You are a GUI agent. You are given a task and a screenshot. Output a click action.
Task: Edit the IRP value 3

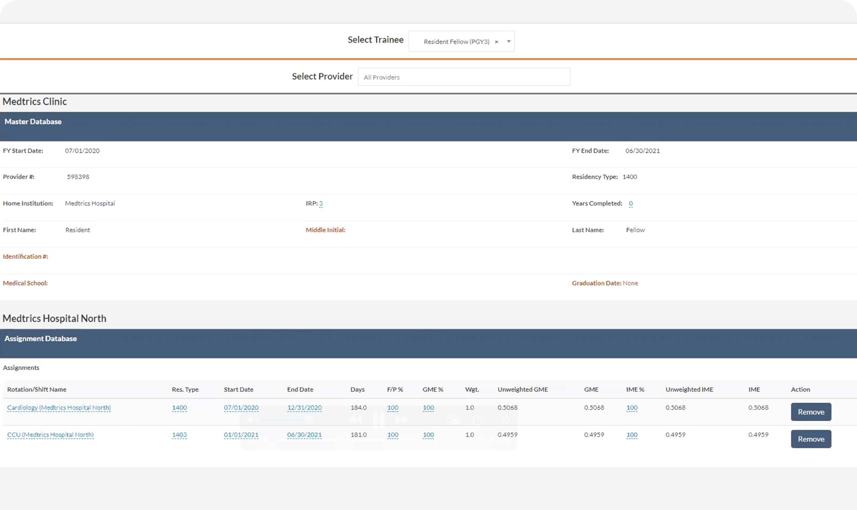coord(321,204)
